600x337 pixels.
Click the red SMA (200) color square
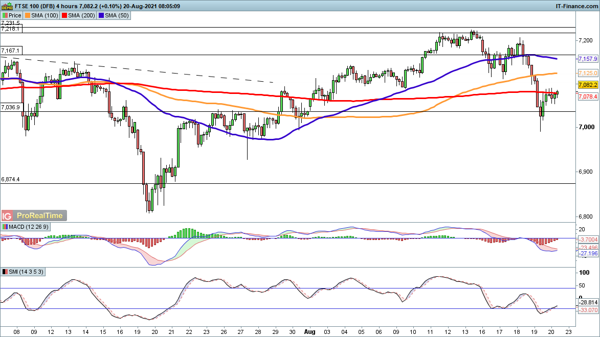click(64, 15)
